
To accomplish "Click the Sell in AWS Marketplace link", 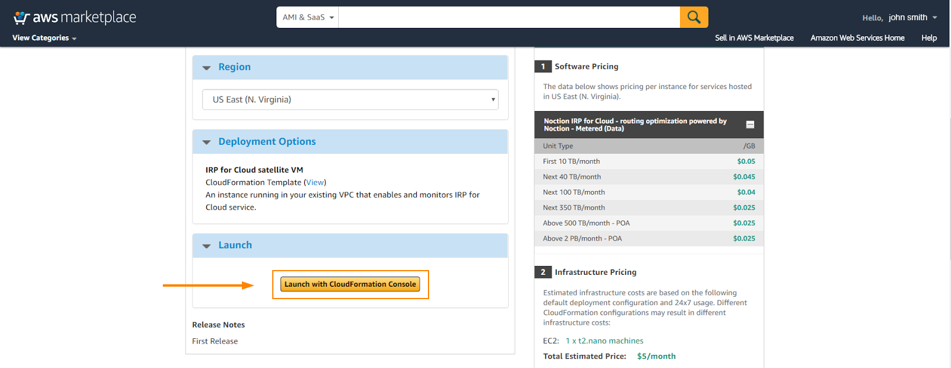I will [754, 38].
